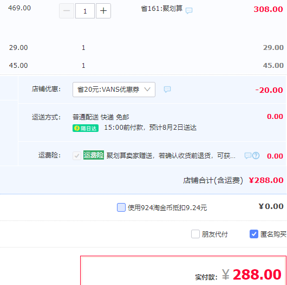Decrease quantity with the minus button

[67, 11]
